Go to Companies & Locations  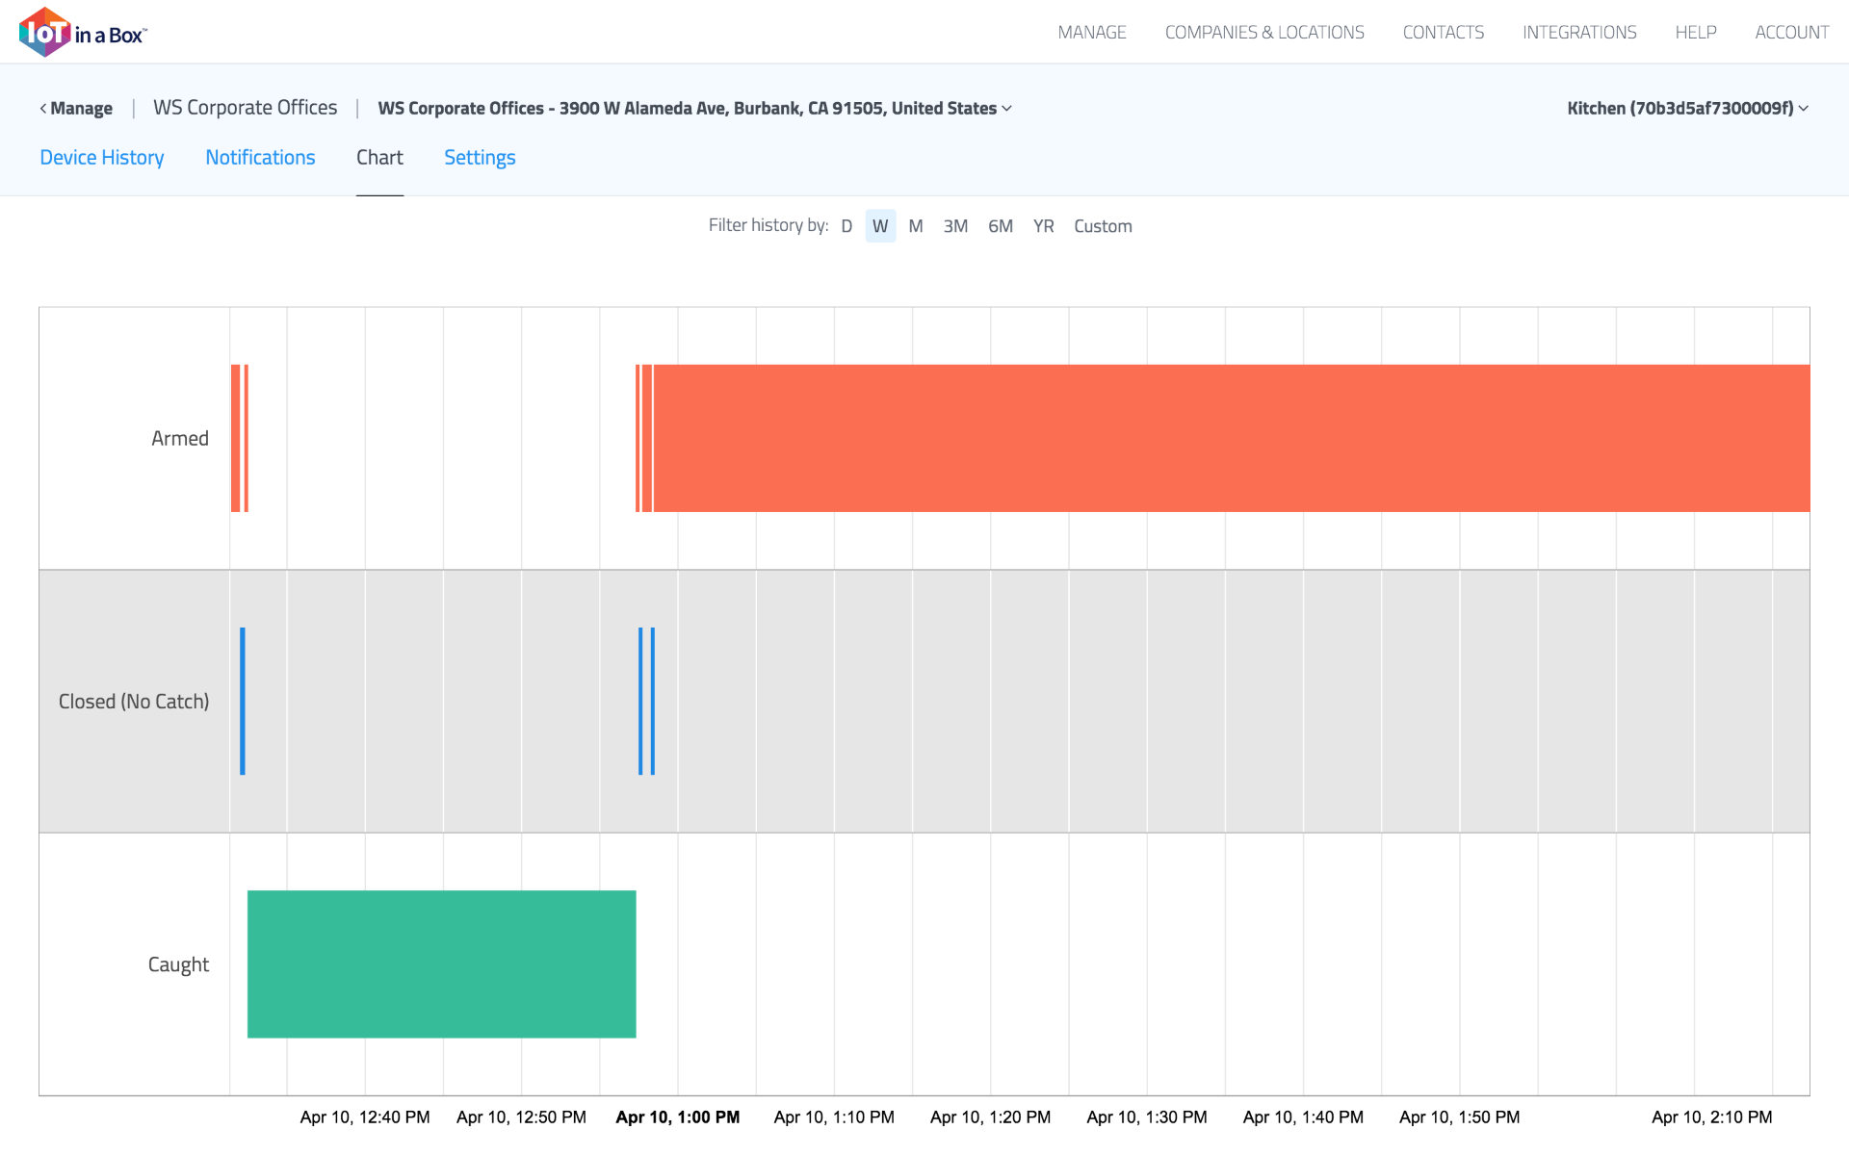tap(1264, 33)
